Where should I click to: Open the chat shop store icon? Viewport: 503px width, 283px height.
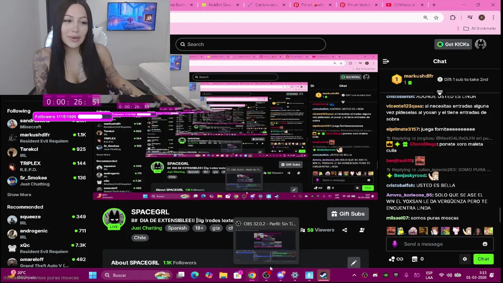[x=415, y=259]
